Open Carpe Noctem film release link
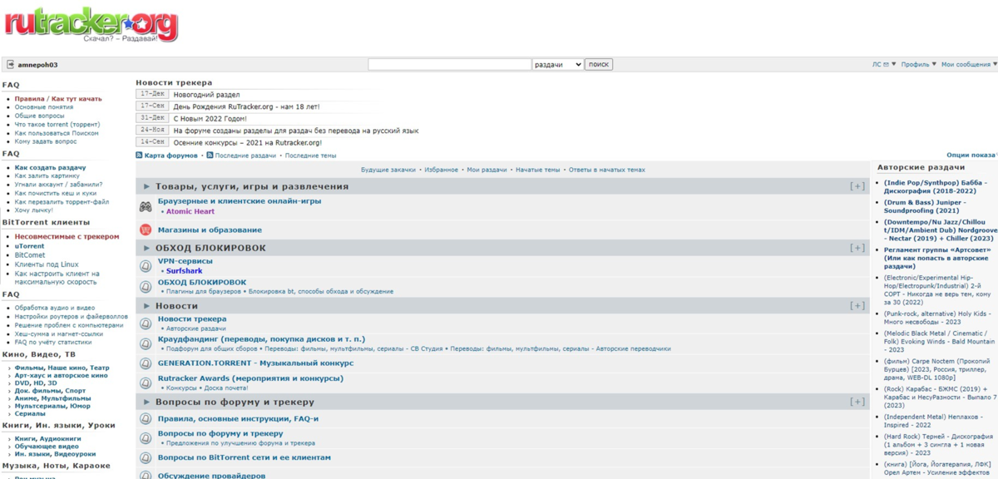Image resolution: width=998 pixels, height=479 pixels. [x=937, y=369]
